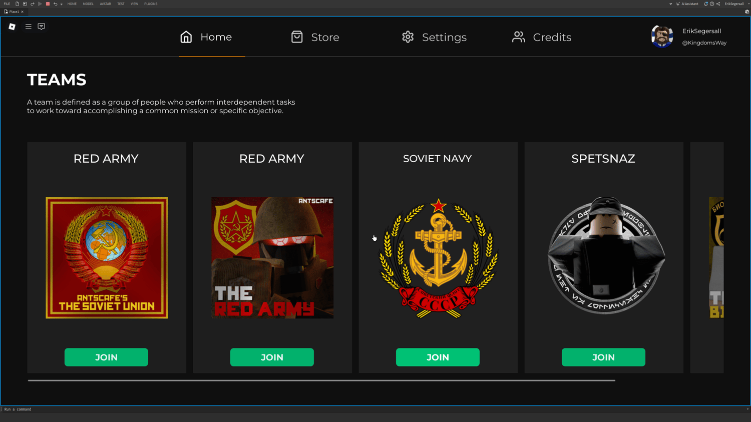
Task: Open the in-game Settings tab
Action: (434, 37)
